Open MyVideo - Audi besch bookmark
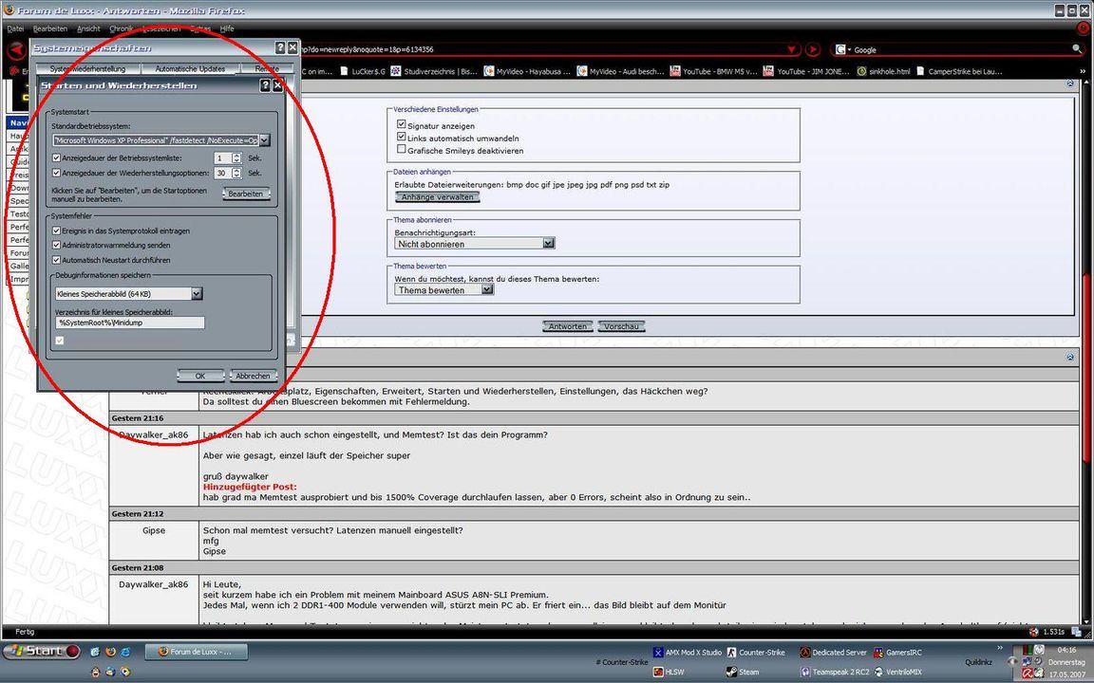Viewport: 1094px width, 683px height. tap(621, 71)
